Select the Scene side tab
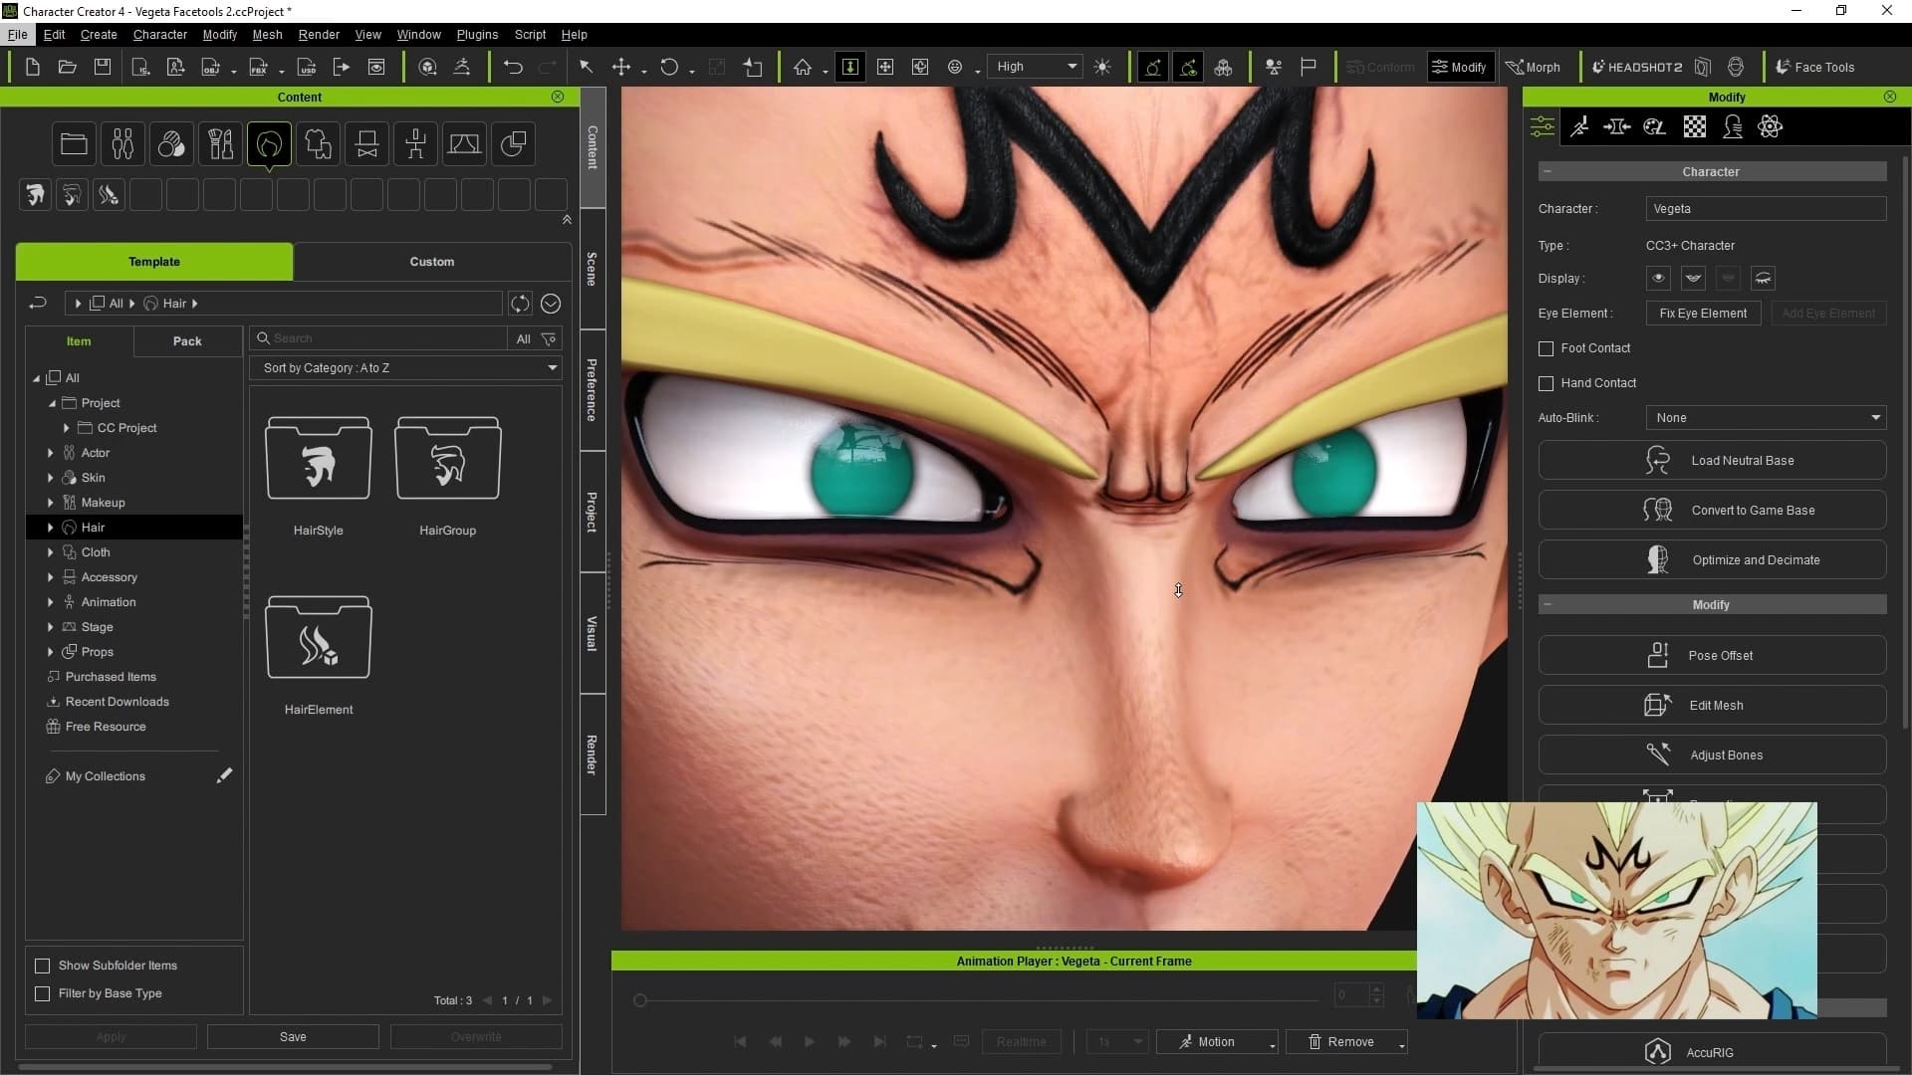1912x1075 pixels. click(593, 269)
